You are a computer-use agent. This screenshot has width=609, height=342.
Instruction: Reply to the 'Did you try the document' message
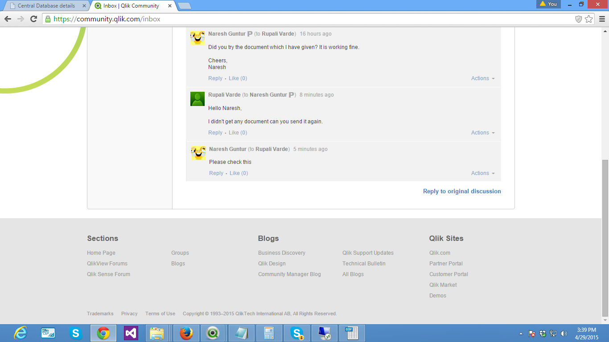[215, 78]
